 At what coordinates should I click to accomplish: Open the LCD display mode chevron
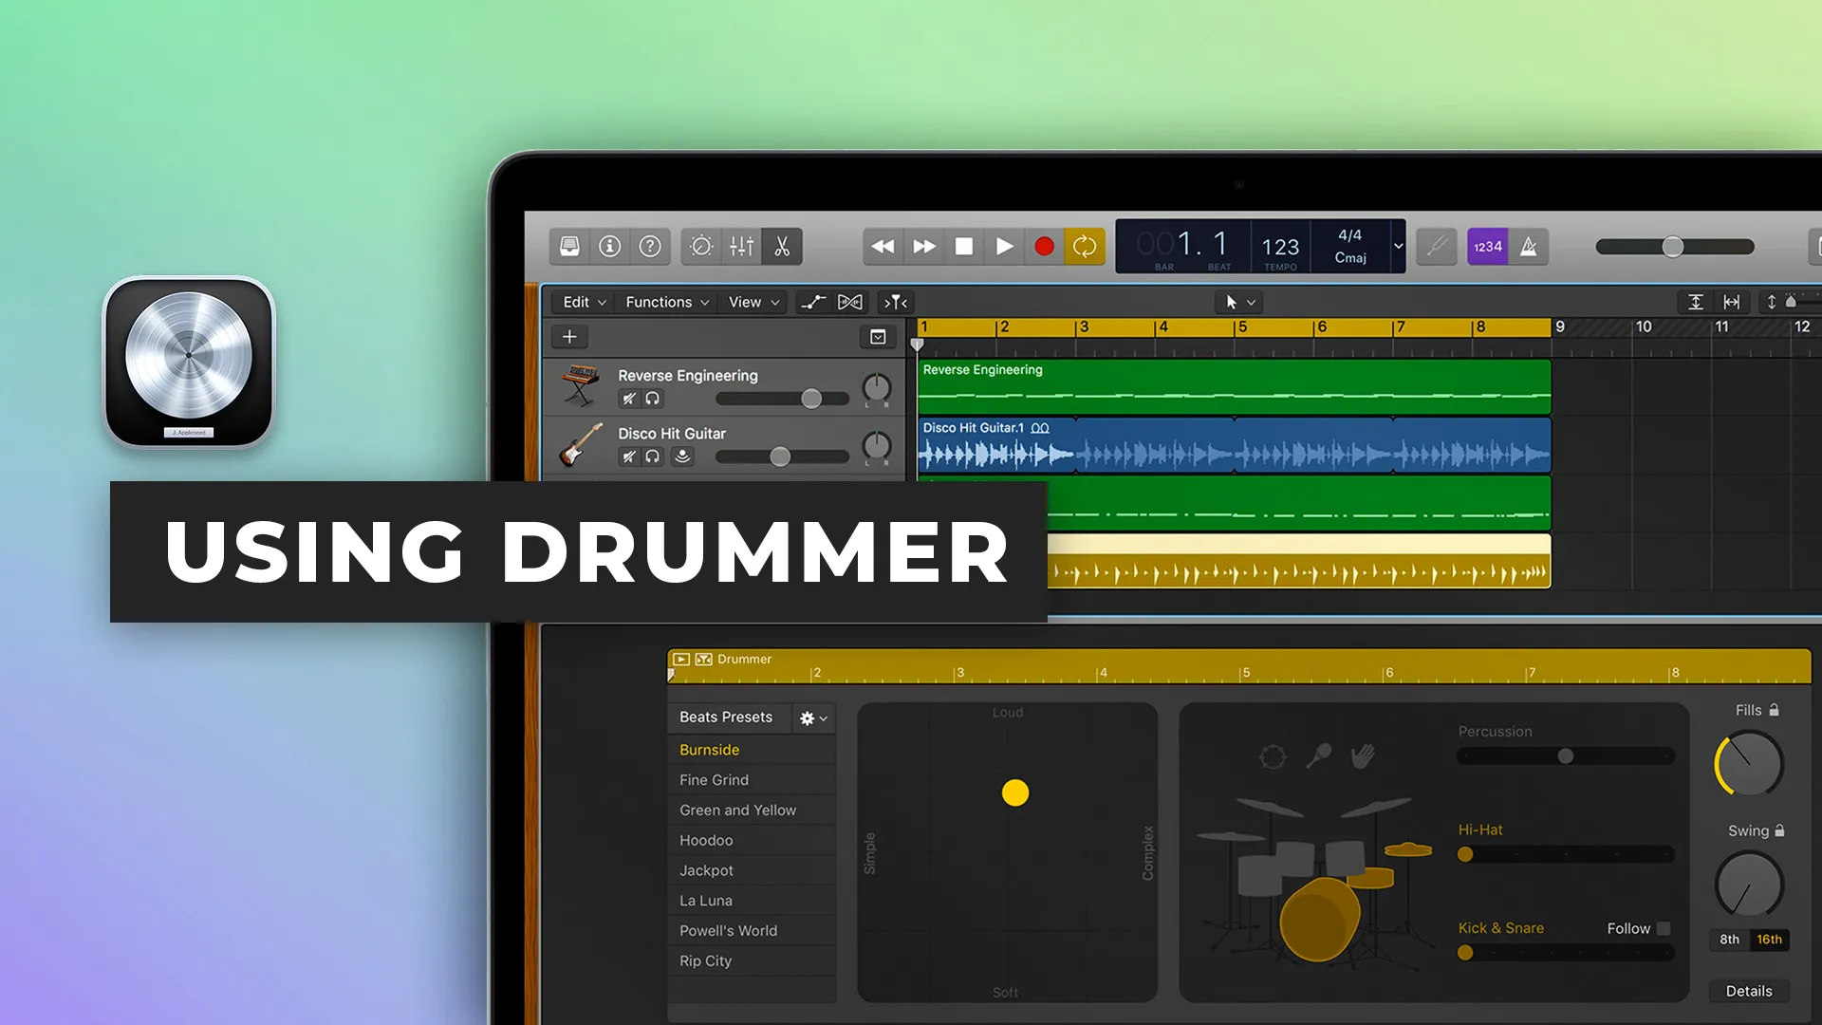coord(1398,246)
